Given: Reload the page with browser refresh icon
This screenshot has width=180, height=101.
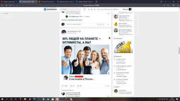Looking at the screenshot, I should [x=10, y=5].
